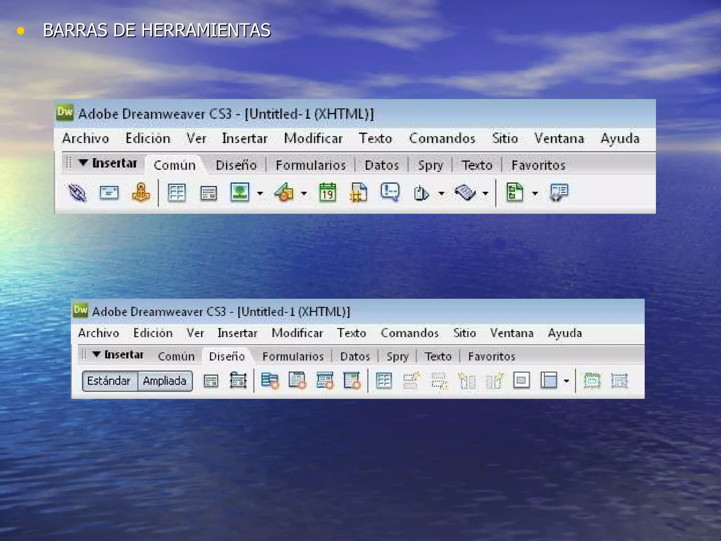Click the Hyperlink chain icon

(77, 193)
